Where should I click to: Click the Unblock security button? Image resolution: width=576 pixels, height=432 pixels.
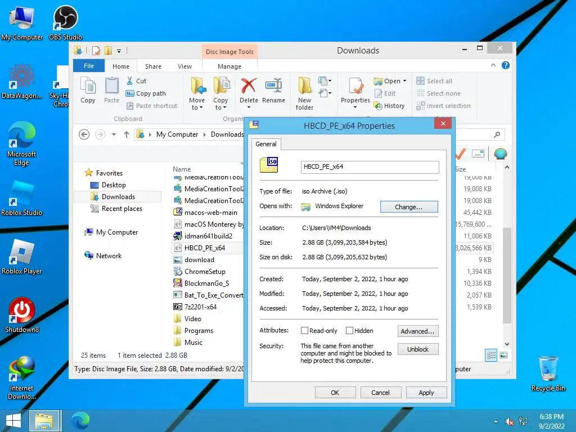click(418, 349)
